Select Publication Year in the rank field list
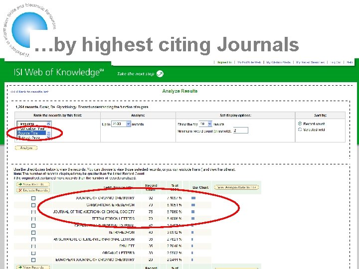This screenshot has width=359, height=269. click(x=31, y=129)
